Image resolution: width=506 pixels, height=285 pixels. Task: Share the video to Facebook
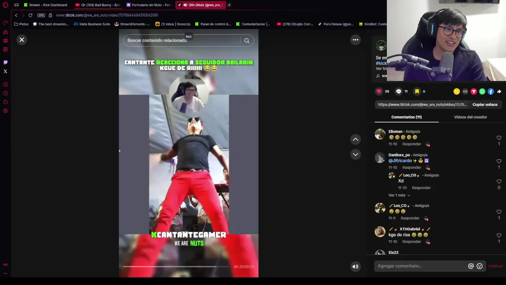pyautogui.click(x=491, y=91)
